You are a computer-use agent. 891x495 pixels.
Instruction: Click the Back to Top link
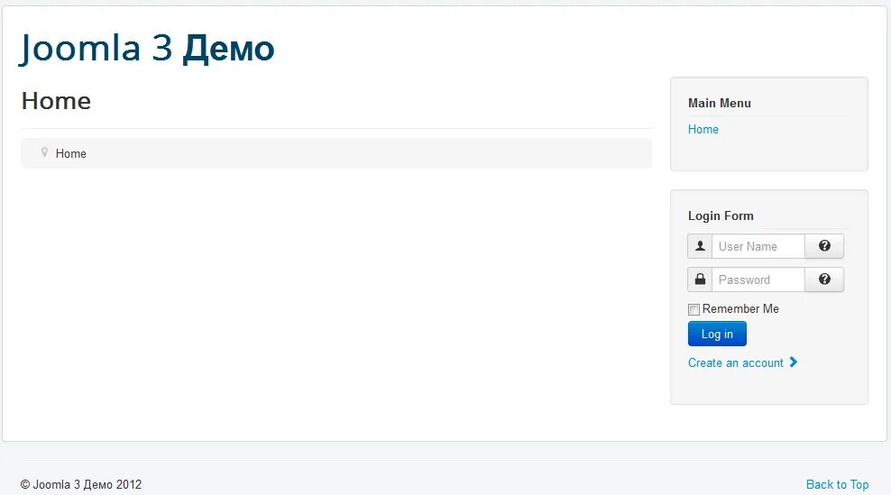pos(837,484)
